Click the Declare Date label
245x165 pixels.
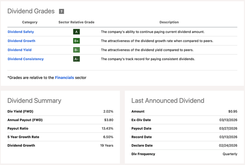[142, 145]
